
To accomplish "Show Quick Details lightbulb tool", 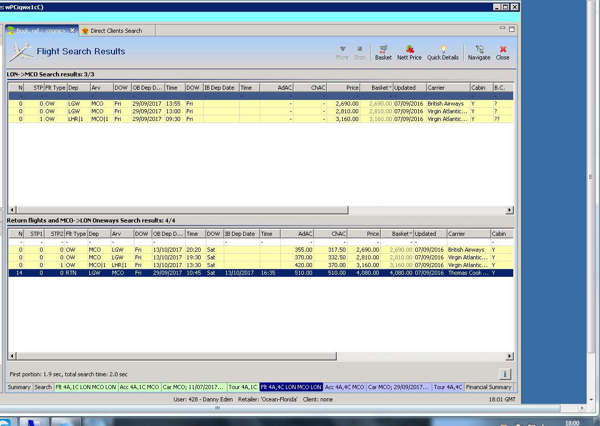I will (x=442, y=50).
